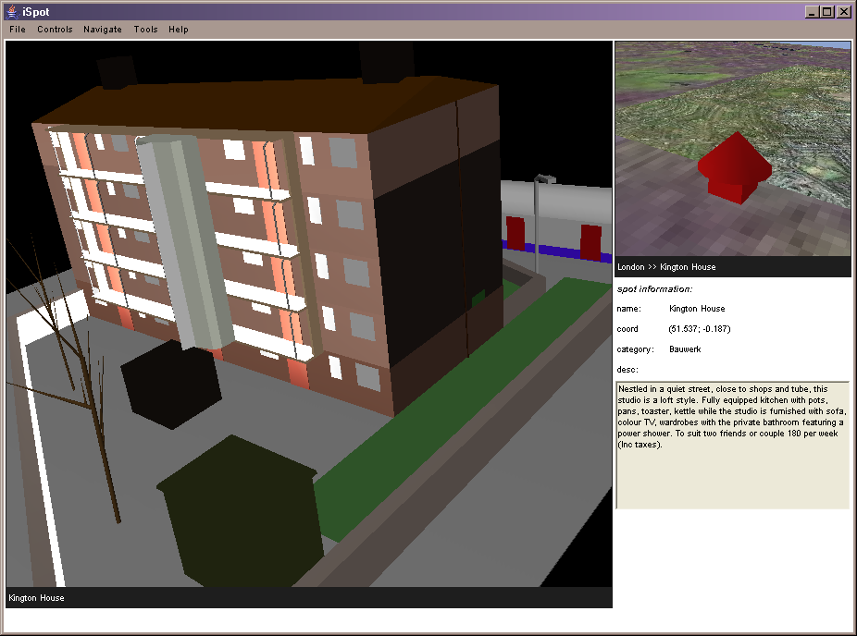Open the Help menu
The image size is (857, 636).
(179, 30)
